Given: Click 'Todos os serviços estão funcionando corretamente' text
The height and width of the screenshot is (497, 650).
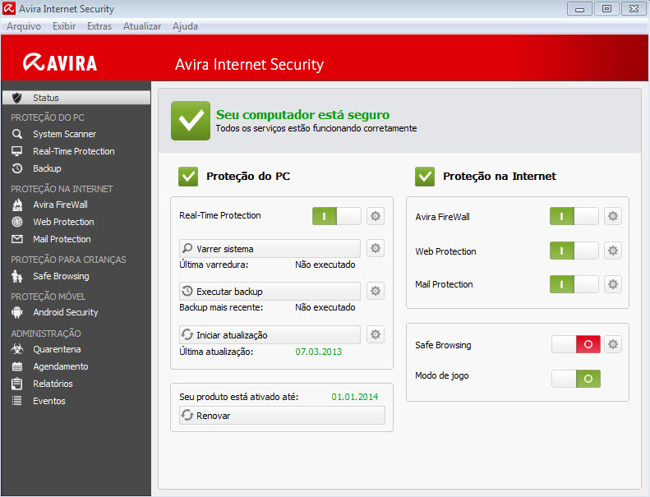Looking at the screenshot, I should [316, 128].
